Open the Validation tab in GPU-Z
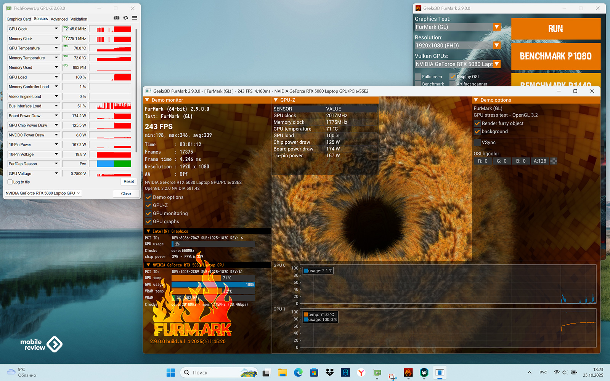Viewport: 610px width, 381px height. [79, 19]
